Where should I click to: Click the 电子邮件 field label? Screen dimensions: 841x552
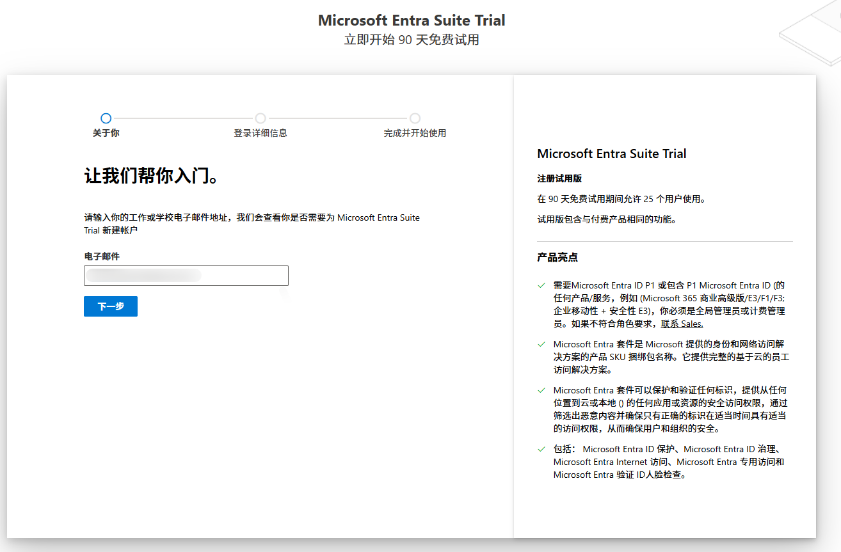pos(102,256)
